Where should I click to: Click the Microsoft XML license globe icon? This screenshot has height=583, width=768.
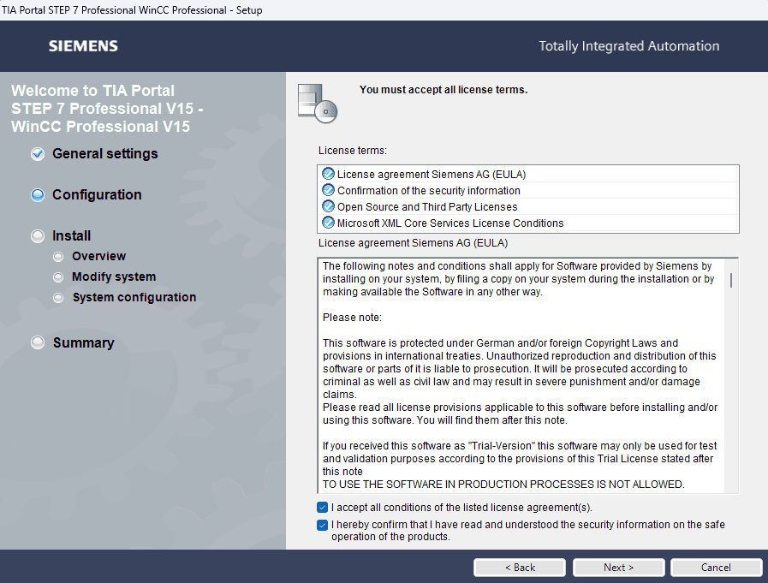coord(328,223)
